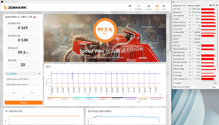Switch to Advanced tab in GPU-Z
219x125 pixels.
[191, 6]
